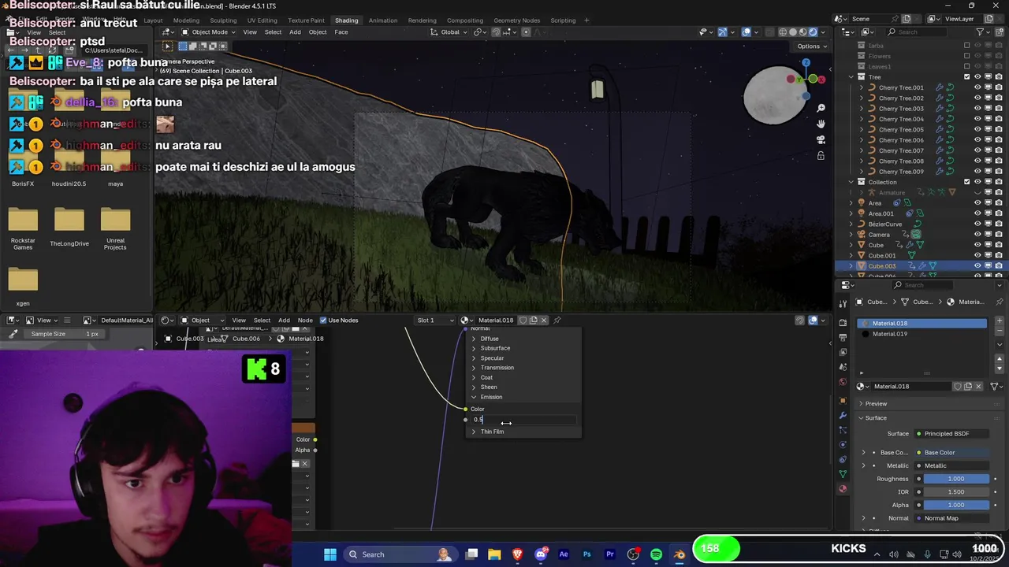The width and height of the screenshot is (1009, 567).
Task: Open the Material properties tab
Action: pos(843,489)
